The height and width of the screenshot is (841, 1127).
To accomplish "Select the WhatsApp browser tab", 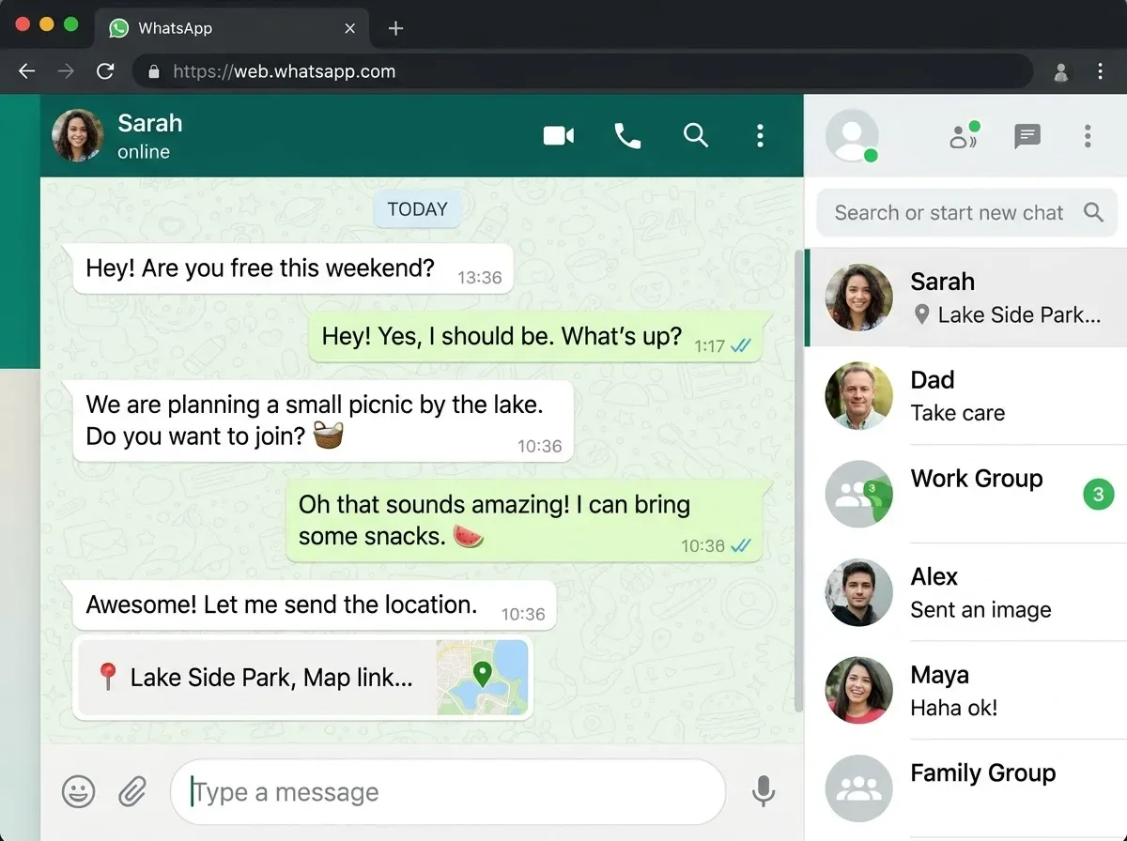I will point(233,28).
